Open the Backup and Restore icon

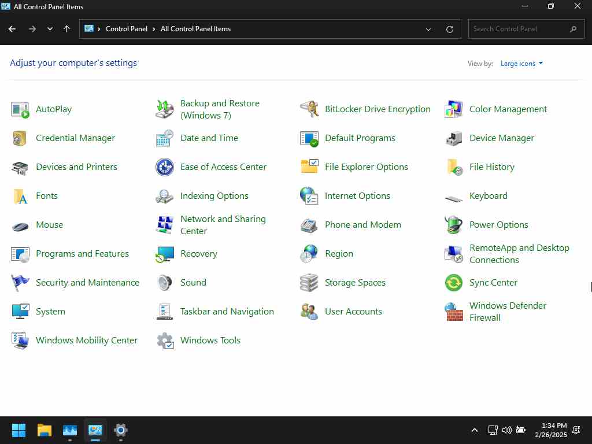click(x=165, y=109)
